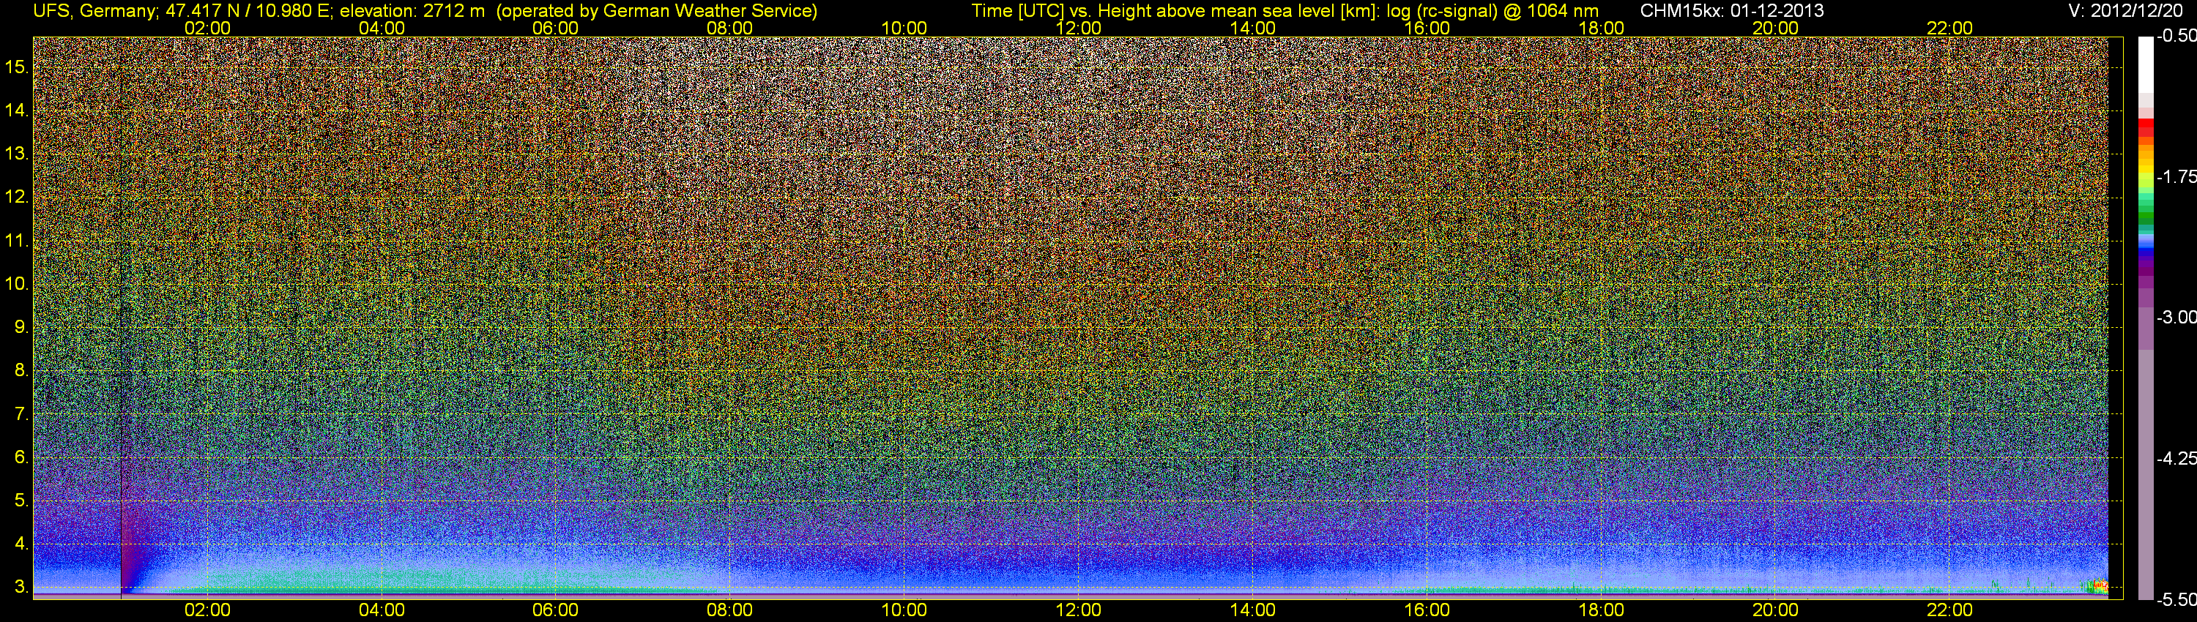The width and height of the screenshot is (2197, 622).
Task: Click the '15.' km height axis label
Action: (17, 67)
